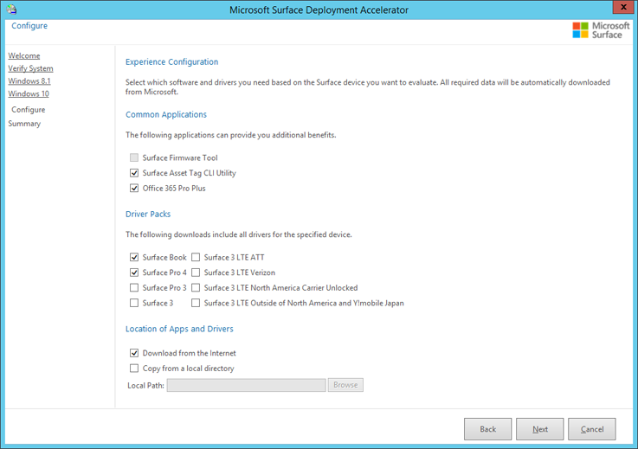Disable the Surface Book driver pack
This screenshot has height=449, width=638.
(x=134, y=257)
